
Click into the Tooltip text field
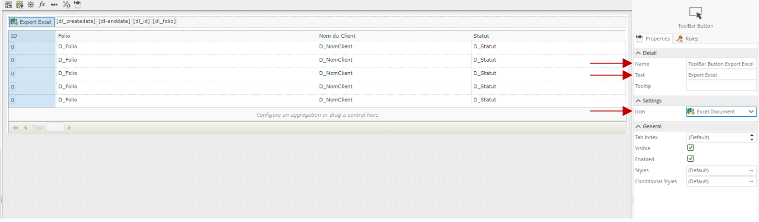(x=721, y=86)
